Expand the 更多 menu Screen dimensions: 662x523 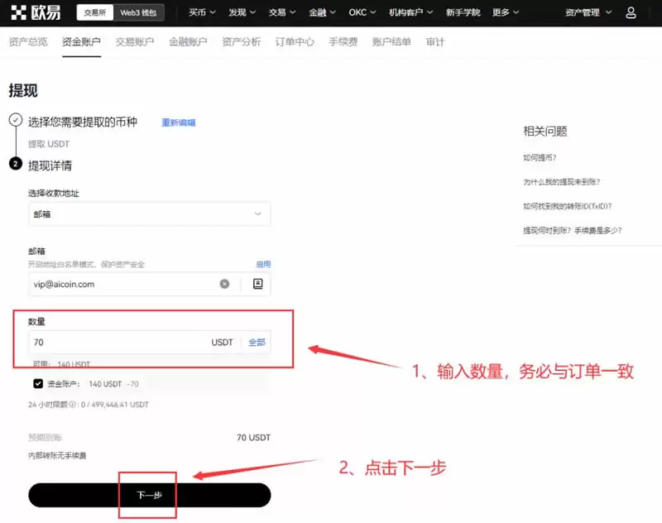(502, 12)
